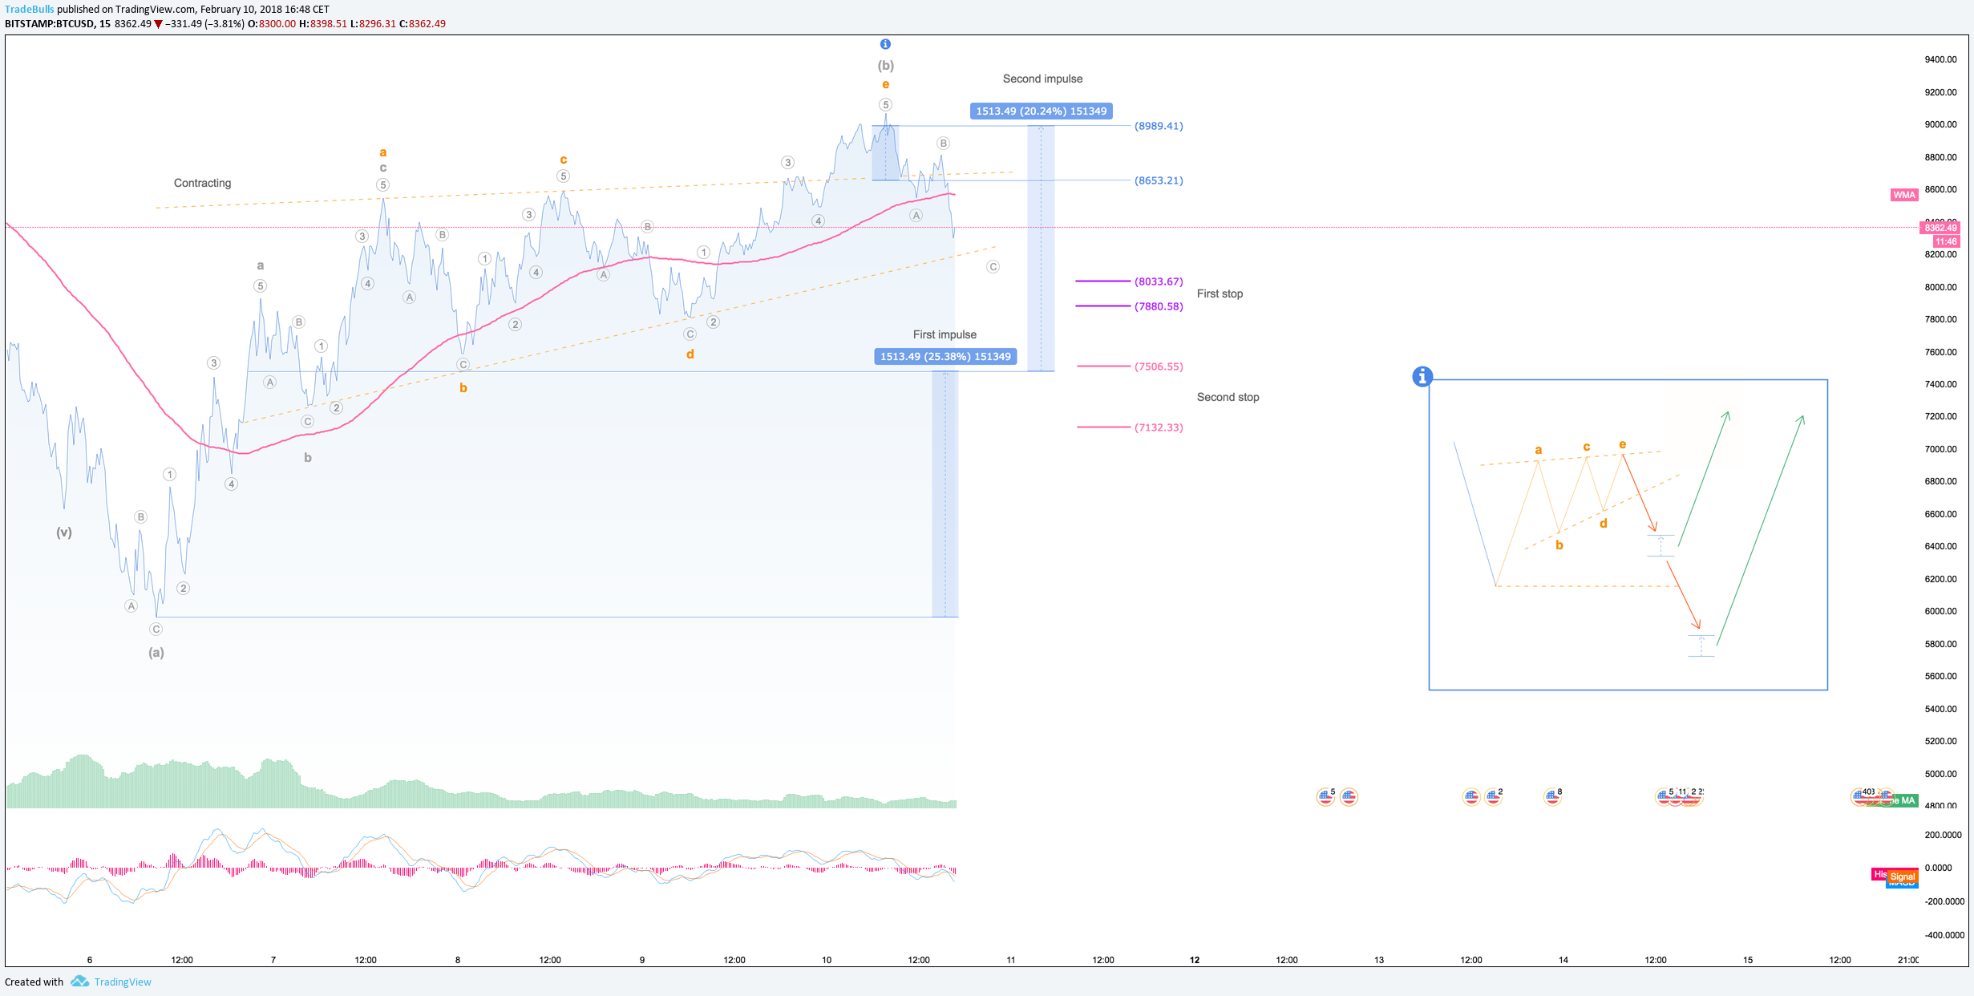Click the gray (a) wave label at the low
This screenshot has height=996, width=1974.
156,653
